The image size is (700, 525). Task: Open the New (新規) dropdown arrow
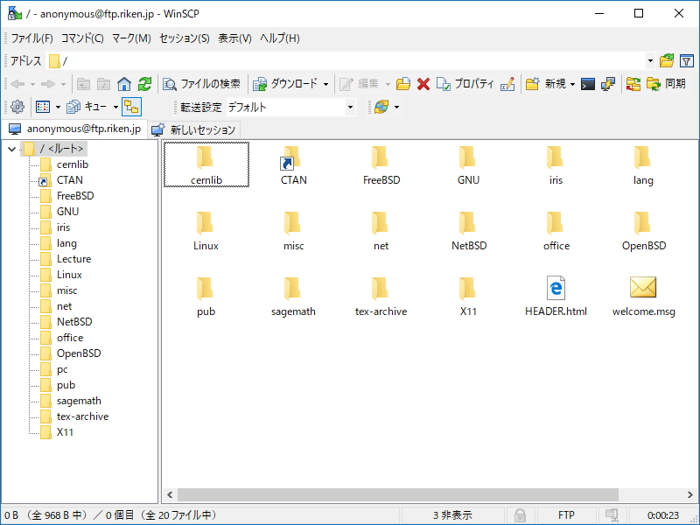(x=572, y=83)
